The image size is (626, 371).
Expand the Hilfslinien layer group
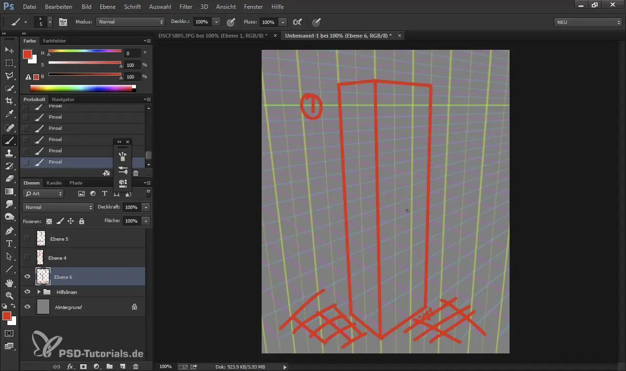coord(39,292)
